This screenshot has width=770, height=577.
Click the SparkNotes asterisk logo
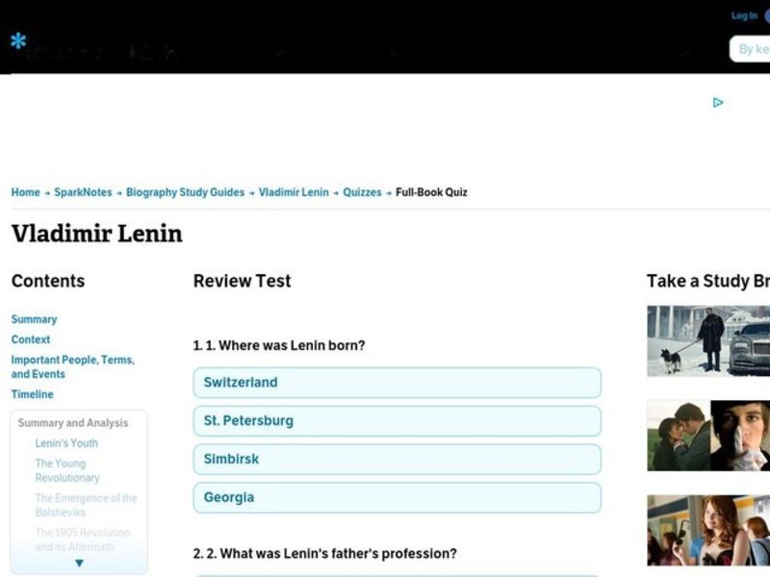tap(16, 41)
